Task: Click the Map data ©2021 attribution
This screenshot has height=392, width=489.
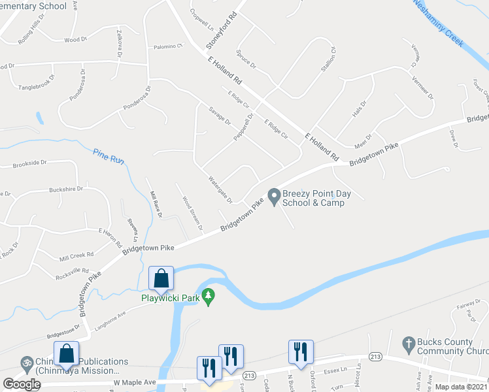Action: [461, 387]
